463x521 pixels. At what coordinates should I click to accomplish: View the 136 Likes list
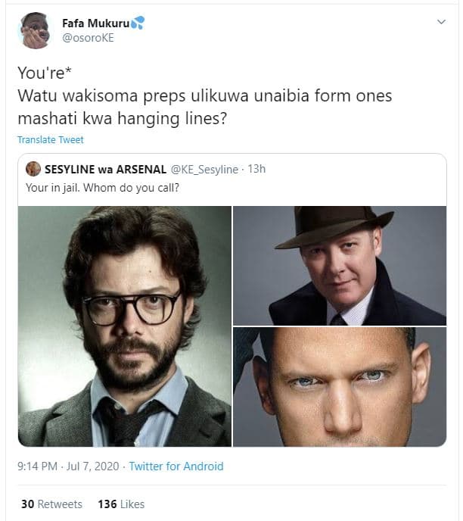tap(121, 504)
